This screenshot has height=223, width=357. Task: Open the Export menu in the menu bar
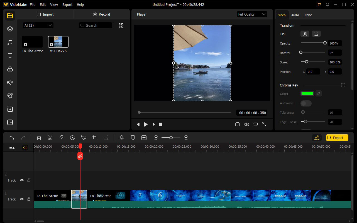[67, 4]
